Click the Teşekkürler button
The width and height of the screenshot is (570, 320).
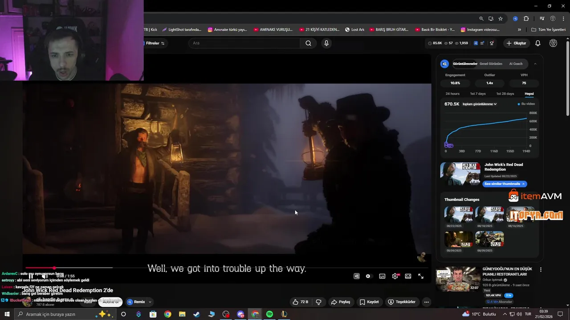(x=402, y=302)
